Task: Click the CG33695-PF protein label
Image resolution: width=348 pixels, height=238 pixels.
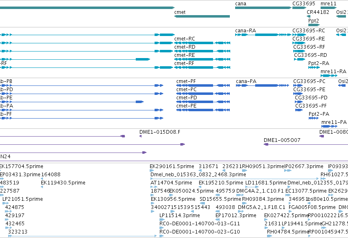Action: tap(311, 106)
